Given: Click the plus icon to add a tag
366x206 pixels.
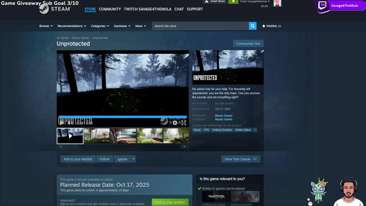Looking at the screenshot, I should pos(255,130).
